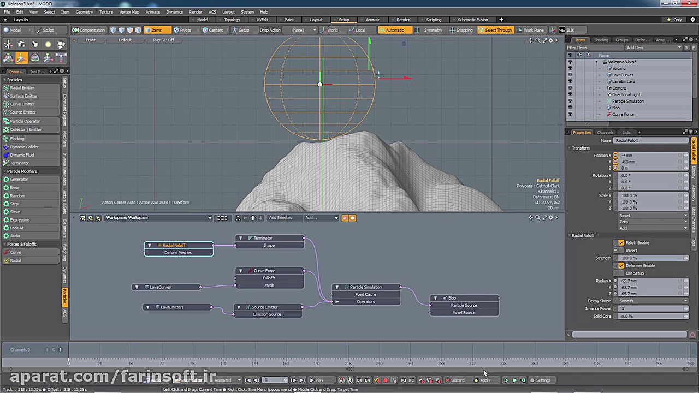Select the Sculpt mode button
Screen dimensions: 699x393
[x=45, y=30]
